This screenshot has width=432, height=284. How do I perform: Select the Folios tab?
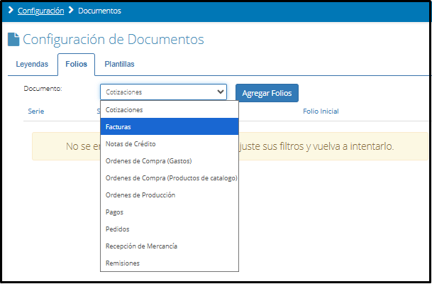click(x=76, y=65)
